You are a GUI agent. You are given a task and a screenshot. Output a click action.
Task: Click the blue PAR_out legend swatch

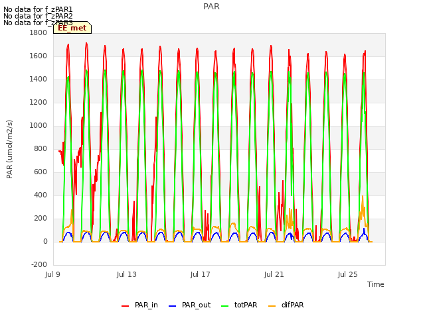click(x=173, y=306)
